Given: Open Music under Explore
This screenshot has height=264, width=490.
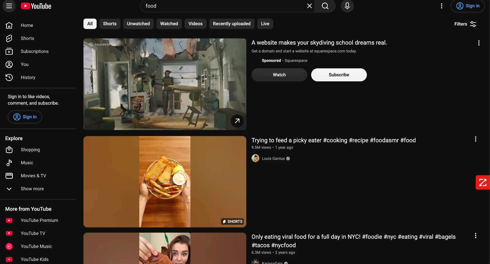Looking at the screenshot, I should click(x=38, y=163).
